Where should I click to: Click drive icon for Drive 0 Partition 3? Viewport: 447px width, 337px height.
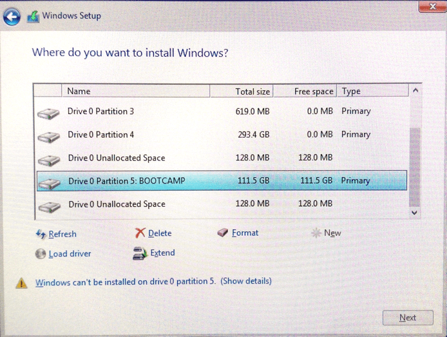[x=48, y=113]
